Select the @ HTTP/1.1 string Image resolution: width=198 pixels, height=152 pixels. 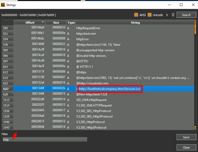point(85,67)
